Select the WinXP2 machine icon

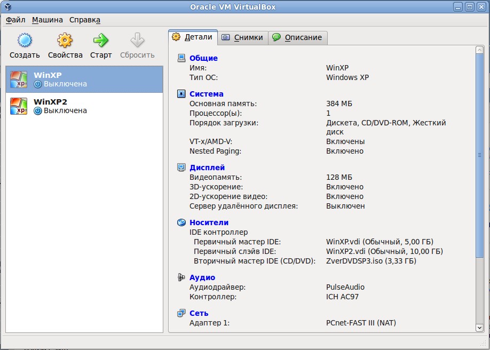19,106
